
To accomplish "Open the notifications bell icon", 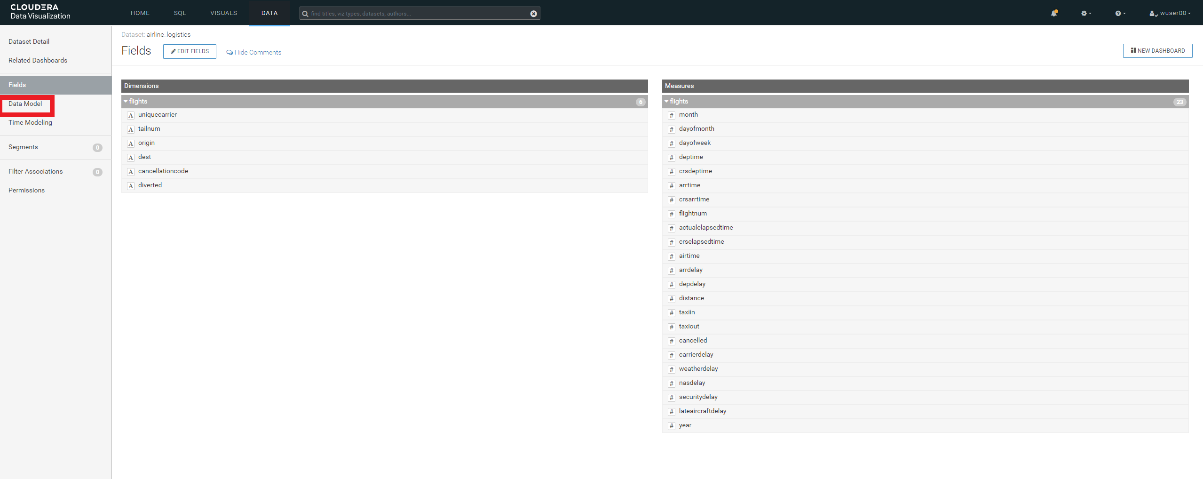I will 1054,13.
